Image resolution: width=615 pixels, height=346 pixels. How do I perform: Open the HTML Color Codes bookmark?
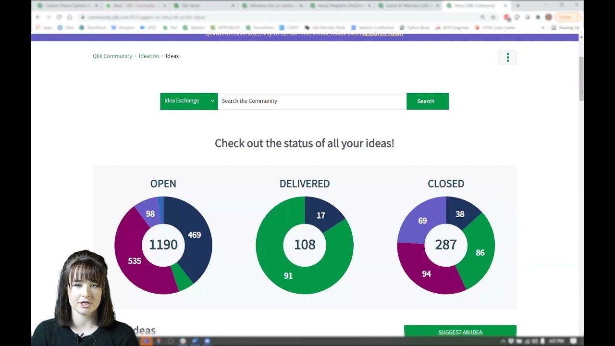point(495,28)
